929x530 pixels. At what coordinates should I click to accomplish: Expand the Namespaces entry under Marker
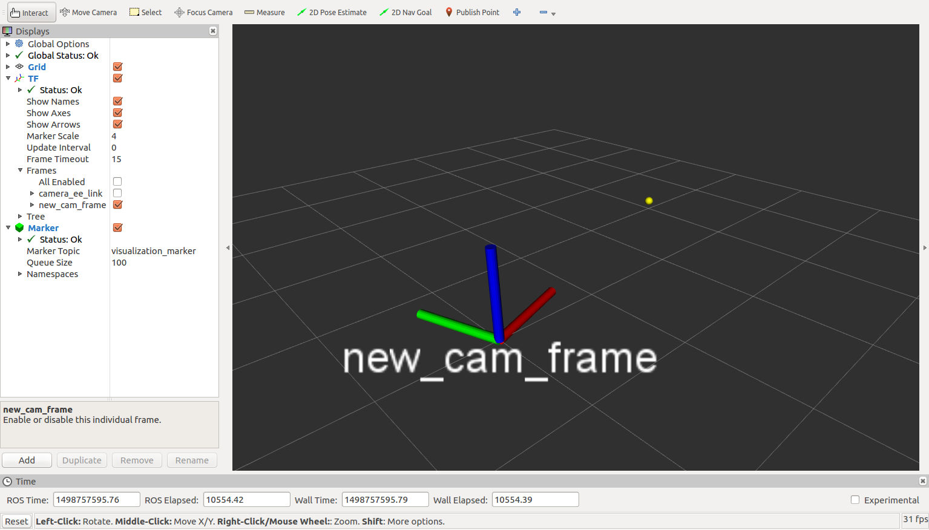coord(20,274)
